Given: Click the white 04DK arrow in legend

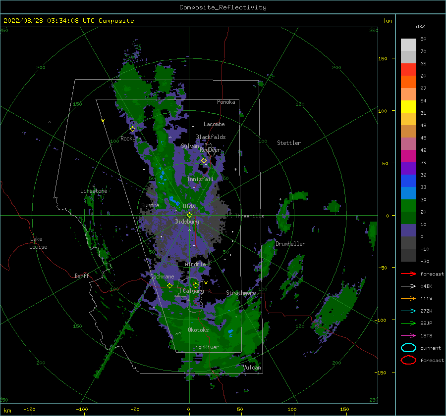Looking at the screenshot, I should tap(408, 286).
